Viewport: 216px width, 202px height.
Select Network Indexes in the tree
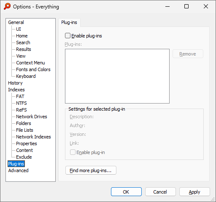click(x=33, y=137)
